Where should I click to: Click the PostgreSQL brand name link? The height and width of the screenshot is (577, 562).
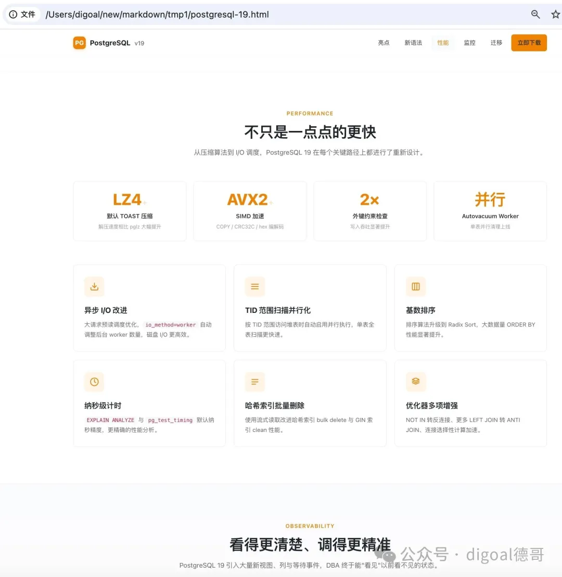110,43
